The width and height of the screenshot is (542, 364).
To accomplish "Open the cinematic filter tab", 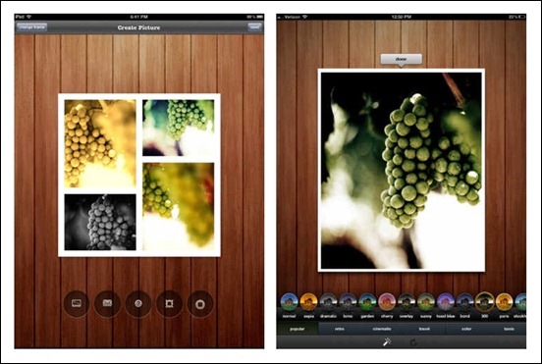I will coord(382,329).
